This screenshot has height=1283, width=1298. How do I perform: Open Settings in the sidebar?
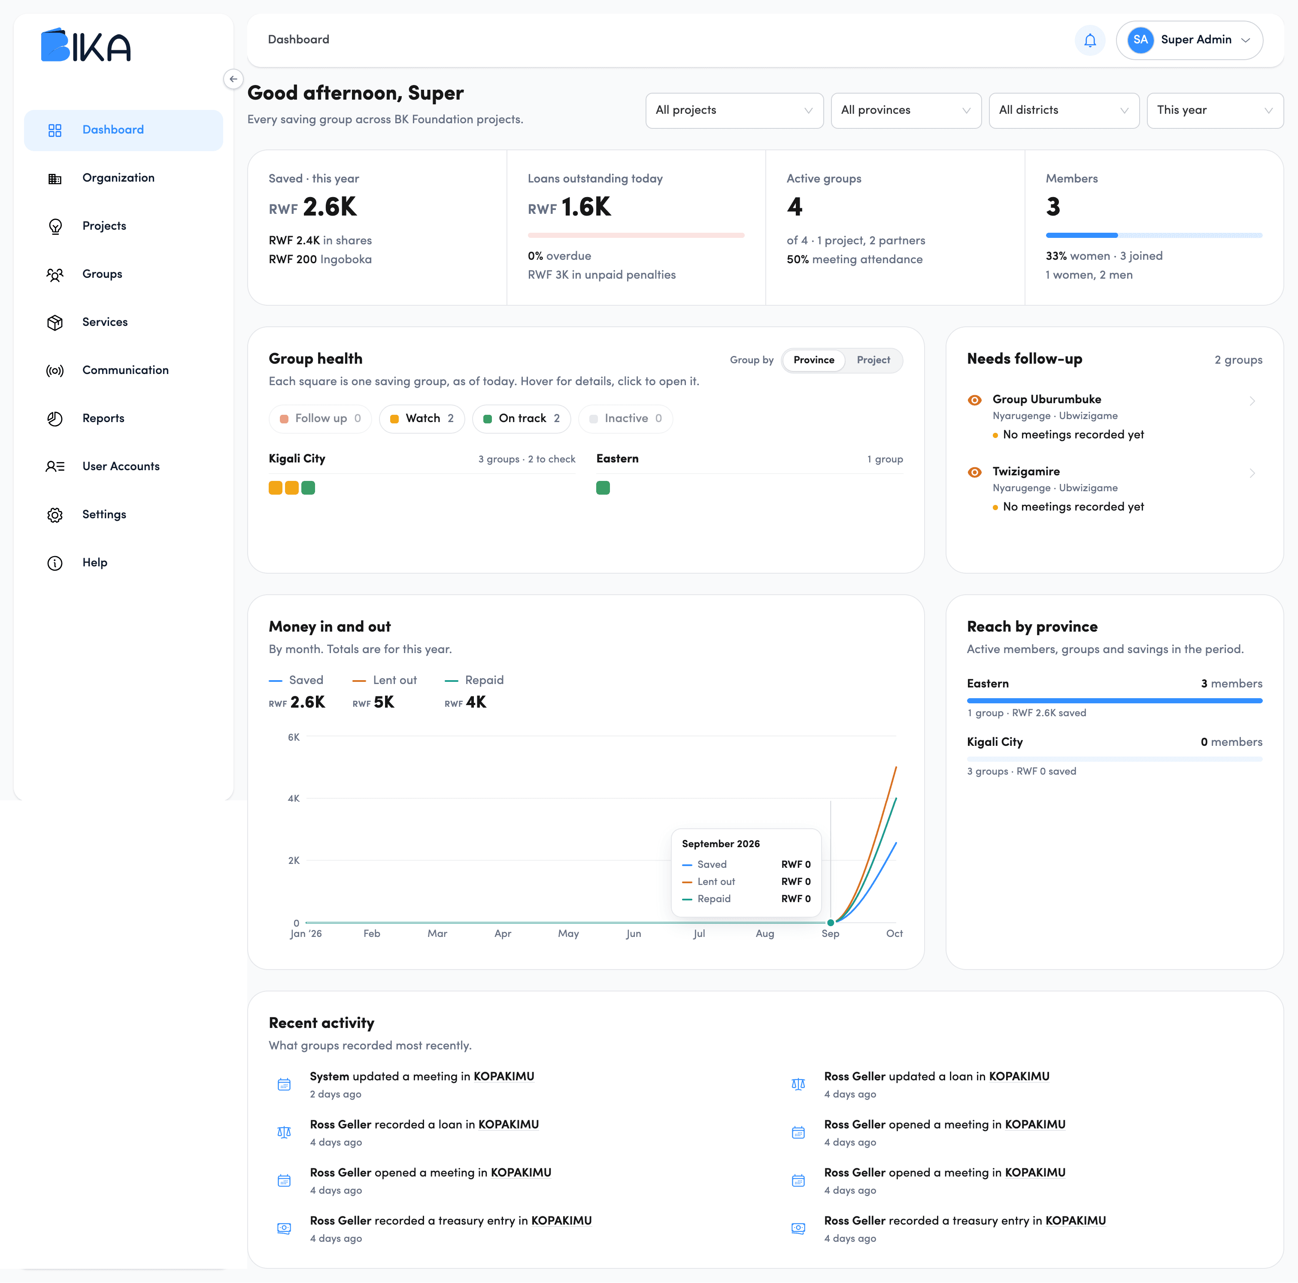[x=124, y=515]
